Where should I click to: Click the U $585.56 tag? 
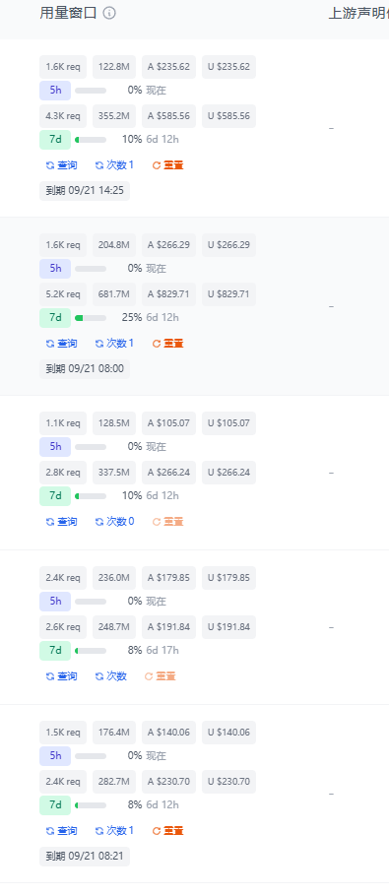pos(228,116)
